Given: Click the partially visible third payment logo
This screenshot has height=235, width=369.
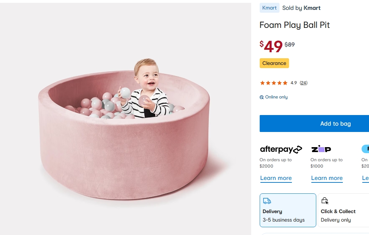Looking at the screenshot, I should coord(365,149).
